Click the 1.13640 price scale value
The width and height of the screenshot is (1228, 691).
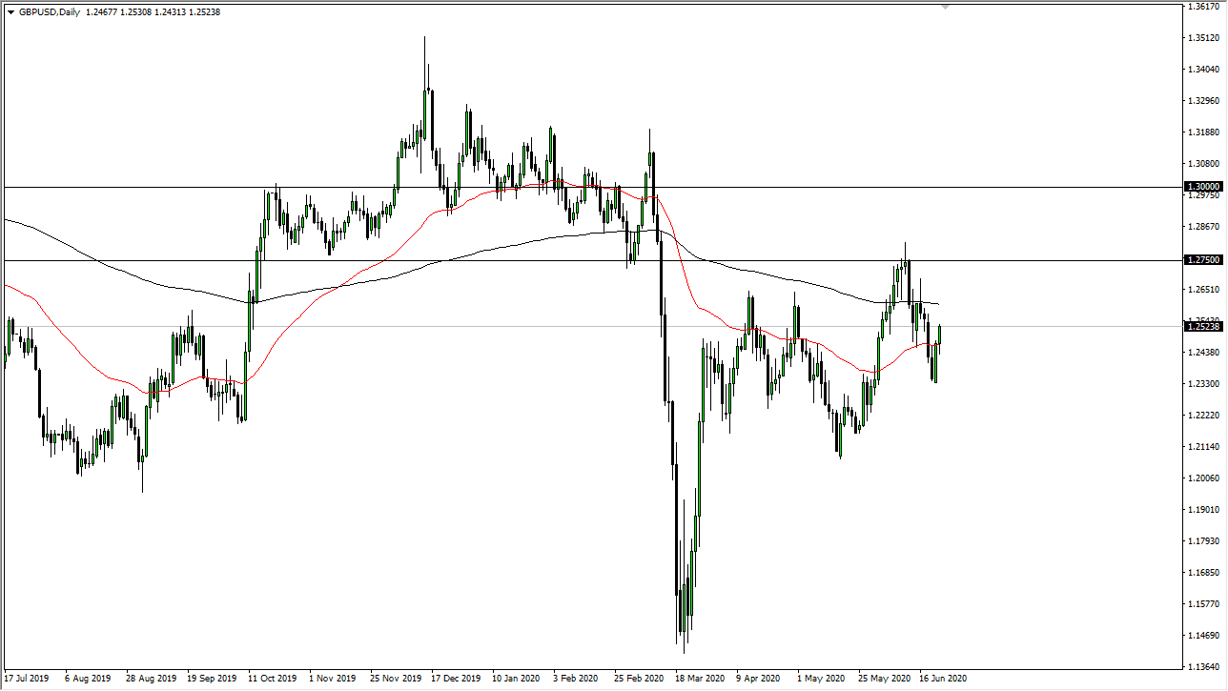click(x=1204, y=667)
